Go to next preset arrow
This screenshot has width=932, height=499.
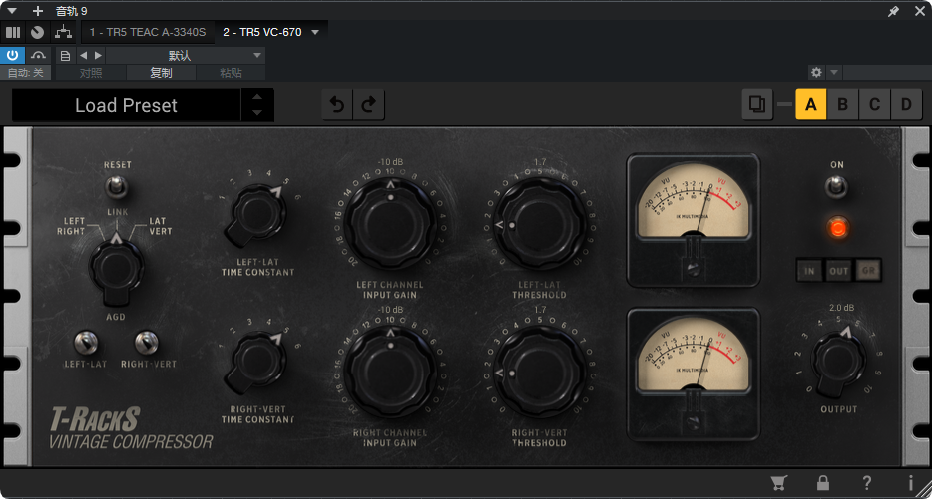point(98,55)
